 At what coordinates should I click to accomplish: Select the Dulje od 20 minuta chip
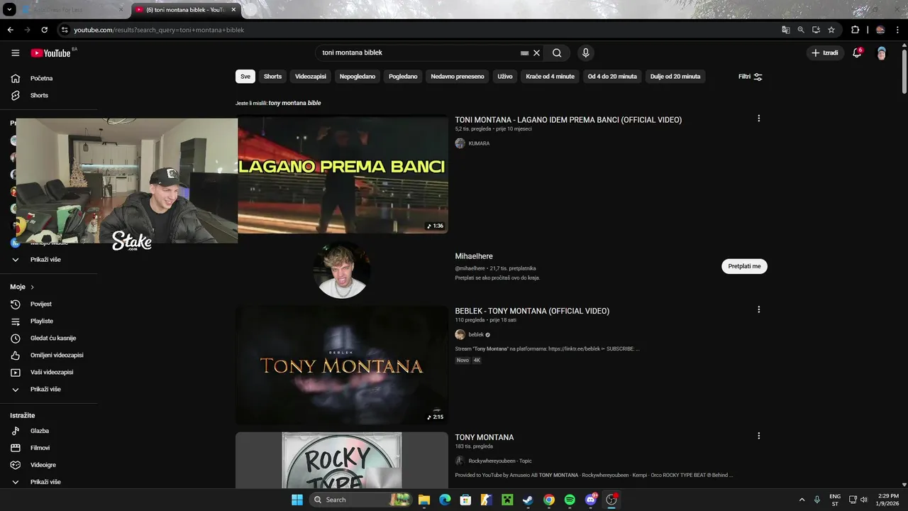pyautogui.click(x=675, y=77)
